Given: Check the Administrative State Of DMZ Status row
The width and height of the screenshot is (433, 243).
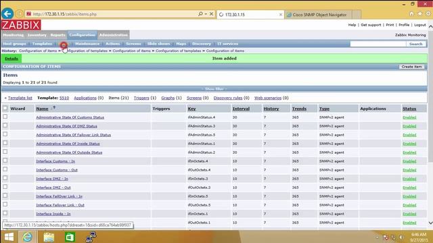Looking at the screenshot, I should [5, 126].
